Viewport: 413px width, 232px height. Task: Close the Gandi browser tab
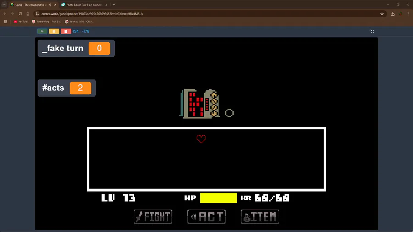tap(55, 5)
